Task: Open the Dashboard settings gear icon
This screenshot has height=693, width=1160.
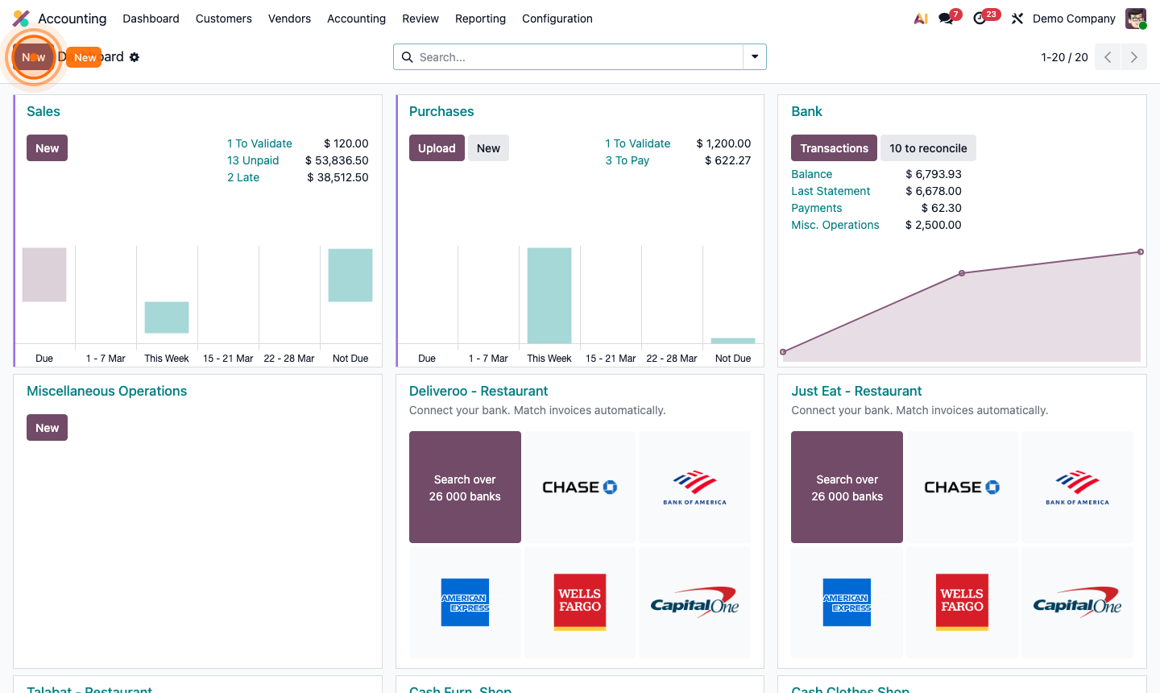Action: tap(134, 57)
